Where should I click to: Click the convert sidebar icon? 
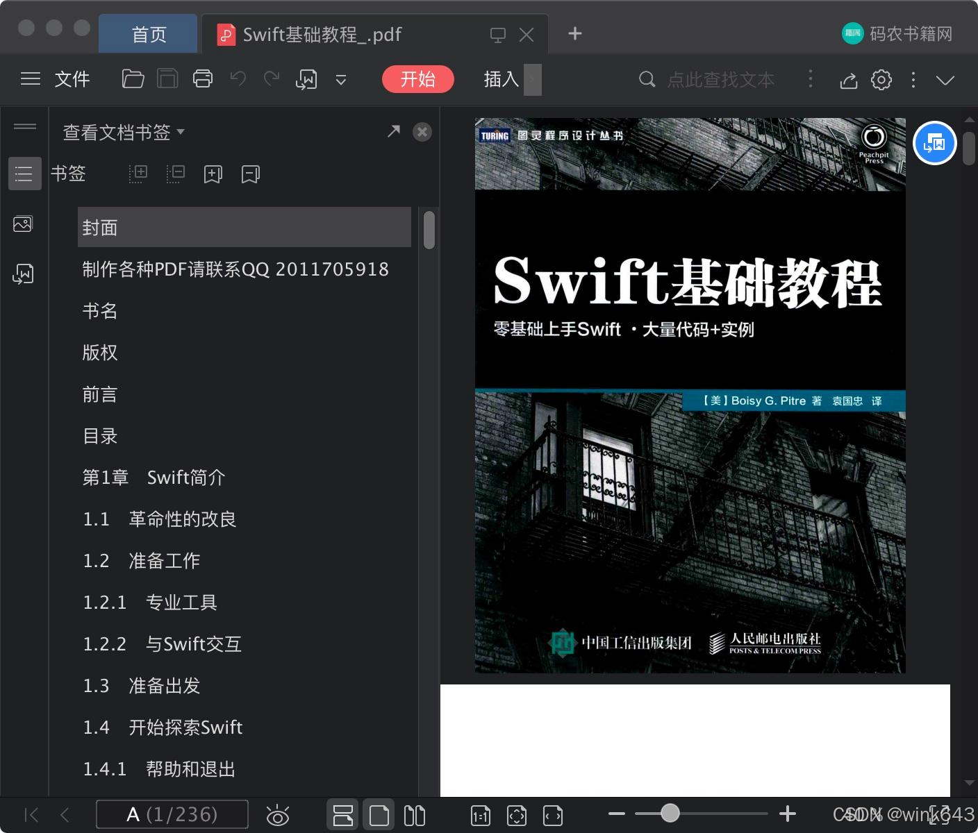pos(23,274)
